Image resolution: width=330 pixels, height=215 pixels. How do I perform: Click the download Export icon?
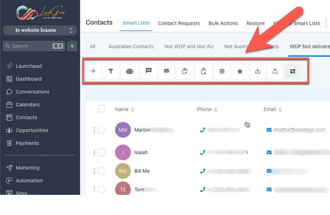[258, 71]
